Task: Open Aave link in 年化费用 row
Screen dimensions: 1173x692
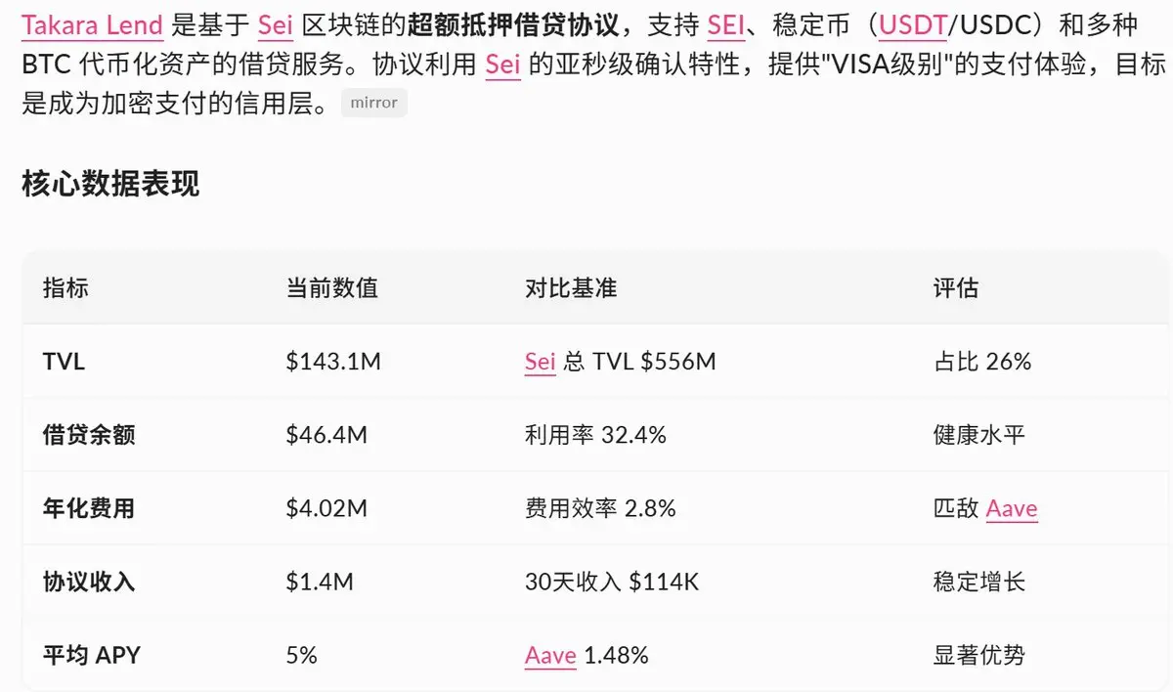Action: pyautogui.click(x=1012, y=508)
